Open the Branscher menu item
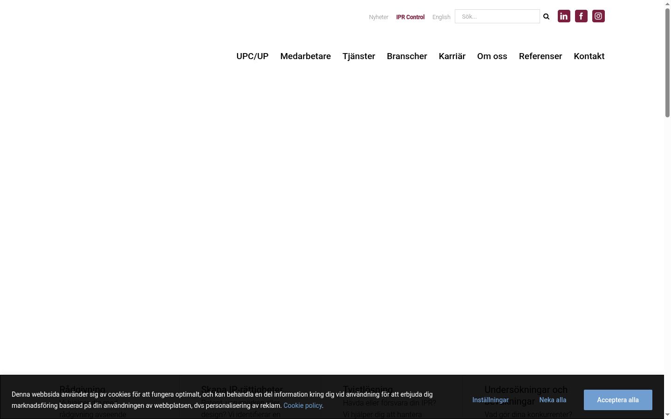 pyautogui.click(x=407, y=56)
